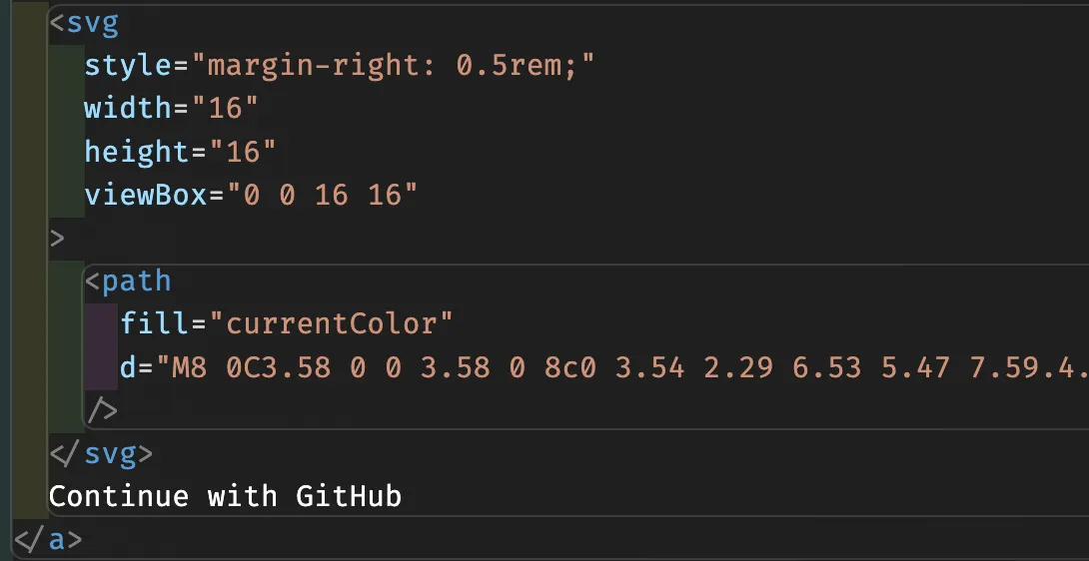Image resolution: width=1089 pixels, height=561 pixels.
Task: Place cursor on the style attribute name
Action: (x=128, y=67)
